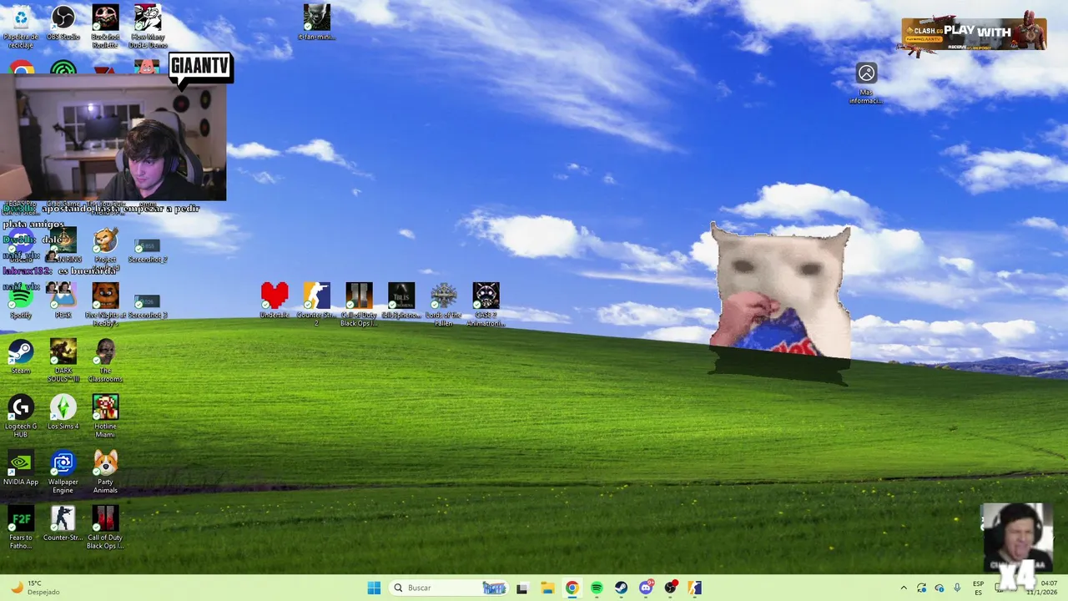The height and width of the screenshot is (601, 1068).
Task: Open the Logitech G HUB shortcut
Action: coord(21,416)
